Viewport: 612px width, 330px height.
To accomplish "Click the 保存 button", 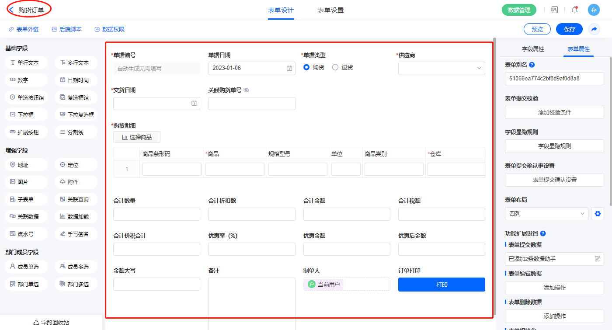I will (x=569, y=29).
